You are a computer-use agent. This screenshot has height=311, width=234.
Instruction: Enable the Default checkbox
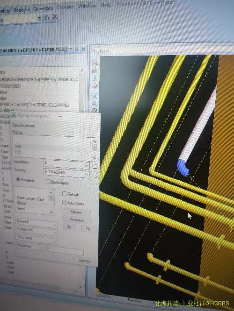coord(64,194)
